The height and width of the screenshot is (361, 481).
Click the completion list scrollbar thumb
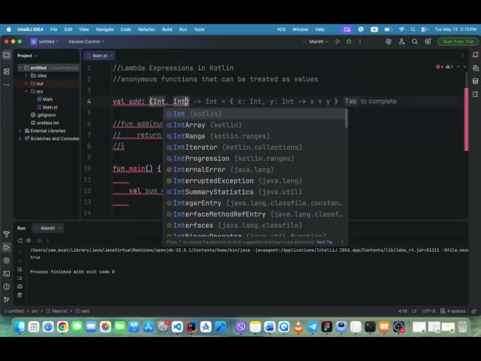tap(346, 119)
